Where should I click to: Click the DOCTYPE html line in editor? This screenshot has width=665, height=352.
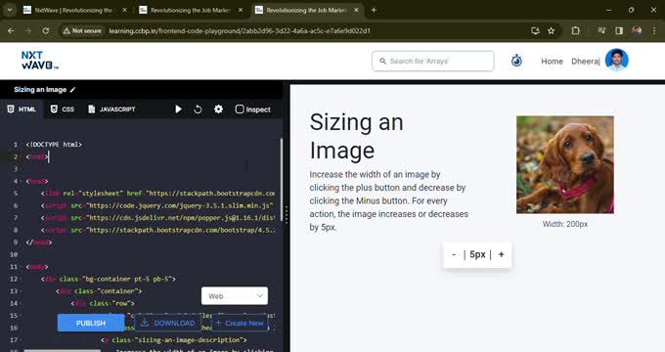(54, 145)
